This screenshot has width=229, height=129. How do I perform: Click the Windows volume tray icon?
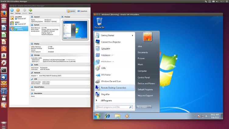click(x=206, y=116)
